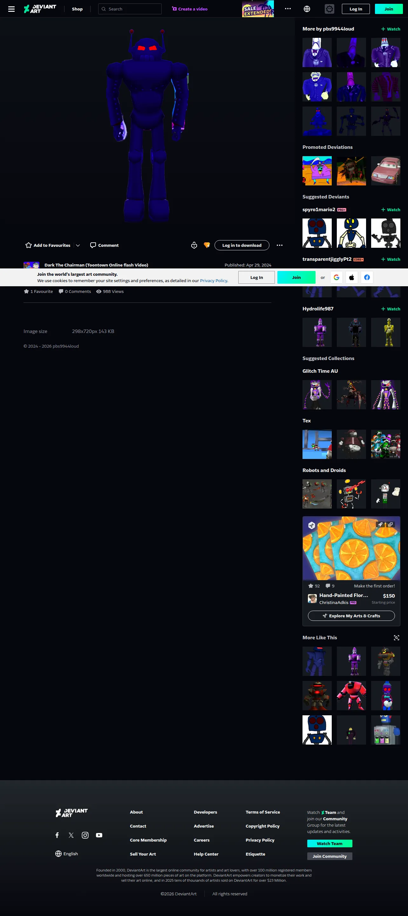Focus the Search input field
408x916 pixels.
click(x=130, y=9)
